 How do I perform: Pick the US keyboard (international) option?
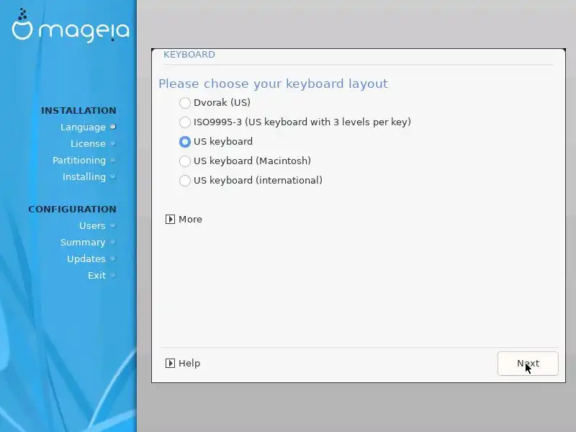(185, 181)
